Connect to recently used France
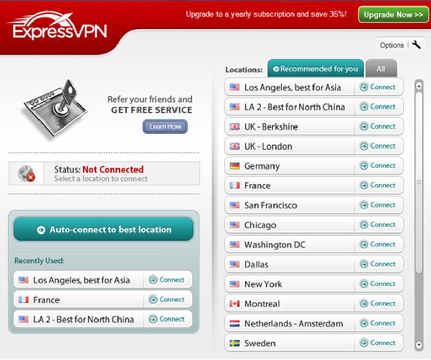Image resolution: width=431 pixels, height=360 pixels. (x=167, y=300)
